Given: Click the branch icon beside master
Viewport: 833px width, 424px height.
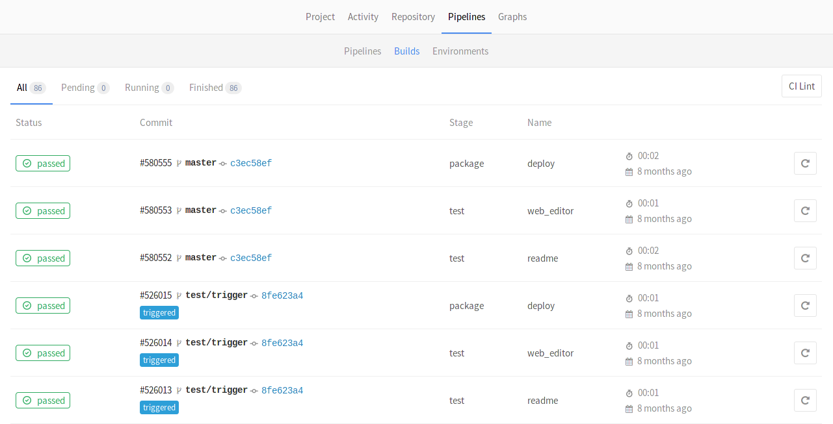Looking at the screenshot, I should 178,162.
